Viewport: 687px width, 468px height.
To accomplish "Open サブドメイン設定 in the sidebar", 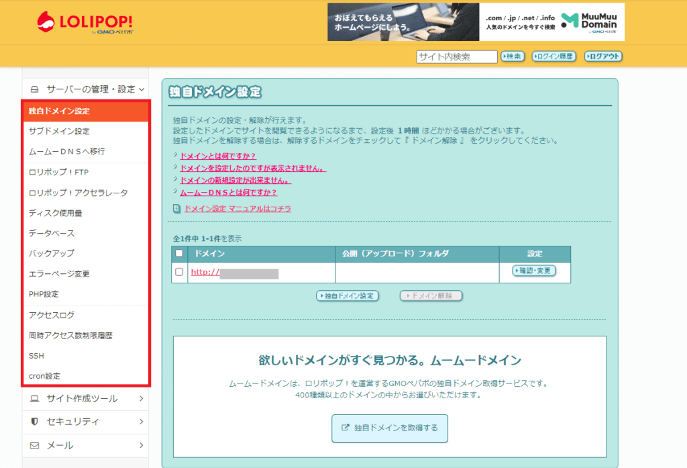I will (x=59, y=131).
